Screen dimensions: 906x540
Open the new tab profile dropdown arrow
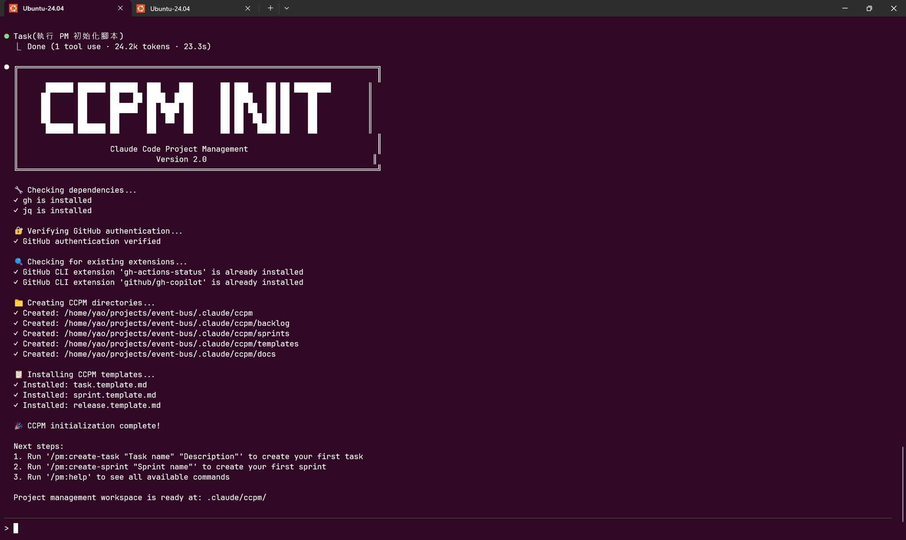pyautogui.click(x=287, y=8)
